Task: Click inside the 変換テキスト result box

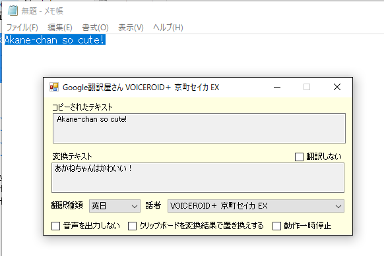Action: 198,178
